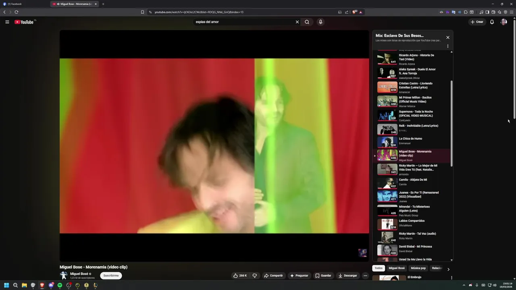Image resolution: width=516 pixels, height=290 pixels.
Task: Open the Brave VPN shield icon
Action: pos(506,12)
